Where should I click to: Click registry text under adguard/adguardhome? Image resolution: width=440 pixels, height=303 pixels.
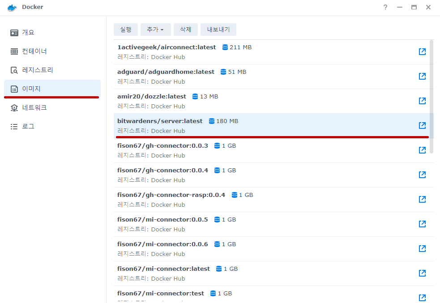tap(151, 81)
